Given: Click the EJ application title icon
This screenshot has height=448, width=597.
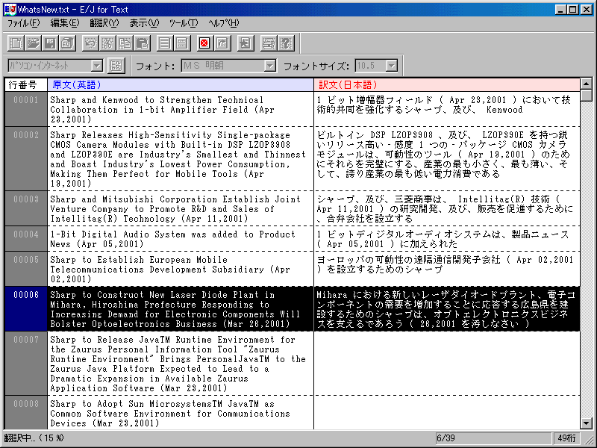Looking at the screenshot, I should pyautogui.click(x=10, y=10).
